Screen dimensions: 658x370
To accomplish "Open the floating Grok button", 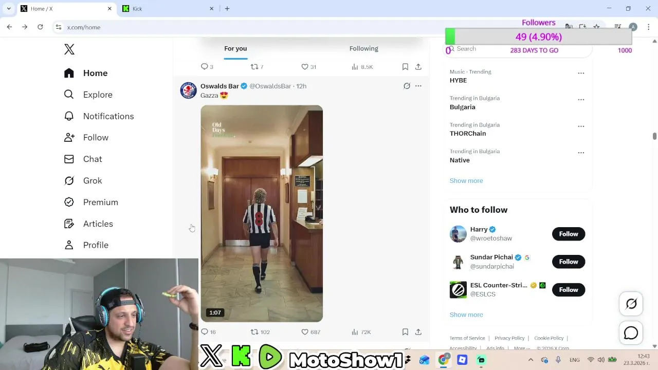I will pos(631,304).
